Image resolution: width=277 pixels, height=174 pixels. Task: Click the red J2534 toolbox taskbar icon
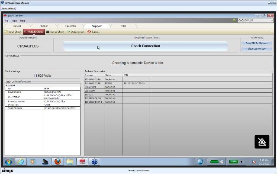click(82, 161)
